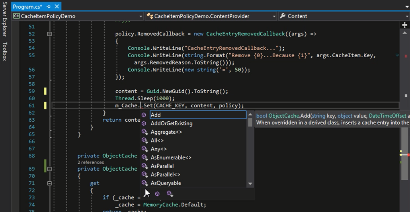Click the icon beside the non-generic AsParallel
This screenshot has width=410, height=212.
(144, 166)
